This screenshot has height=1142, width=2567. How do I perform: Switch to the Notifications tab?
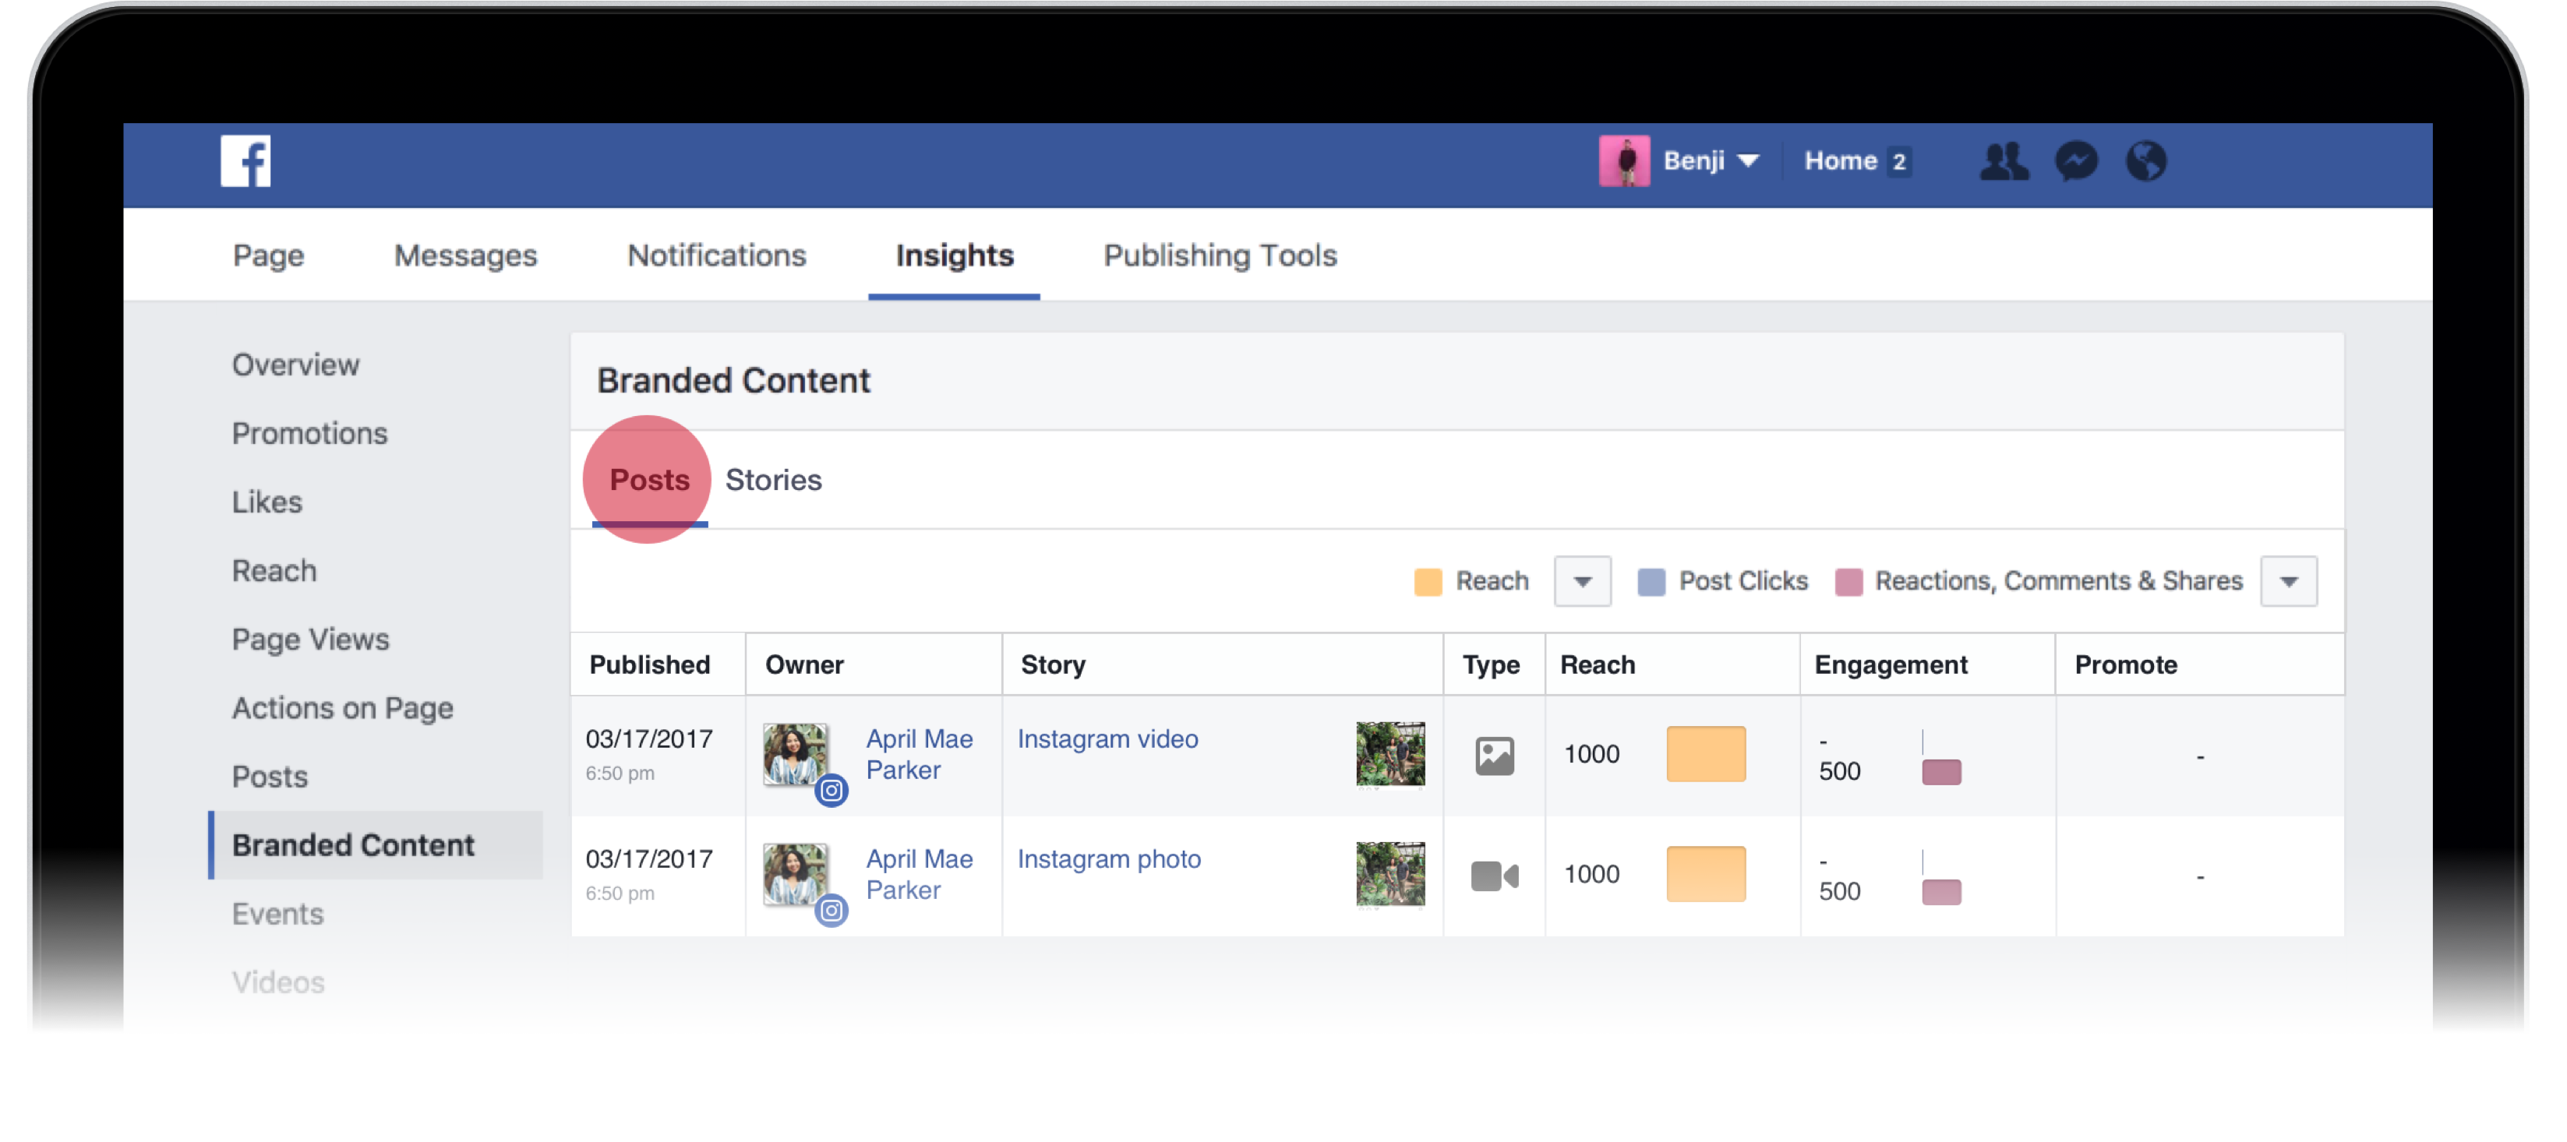coord(716,255)
